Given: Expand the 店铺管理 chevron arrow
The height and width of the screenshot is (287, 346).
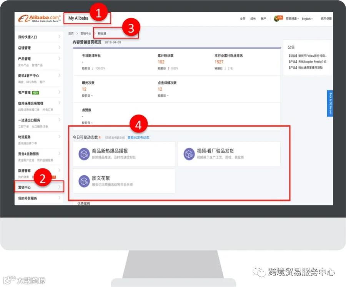Looking at the screenshot, I should pyautogui.click(x=59, y=48).
